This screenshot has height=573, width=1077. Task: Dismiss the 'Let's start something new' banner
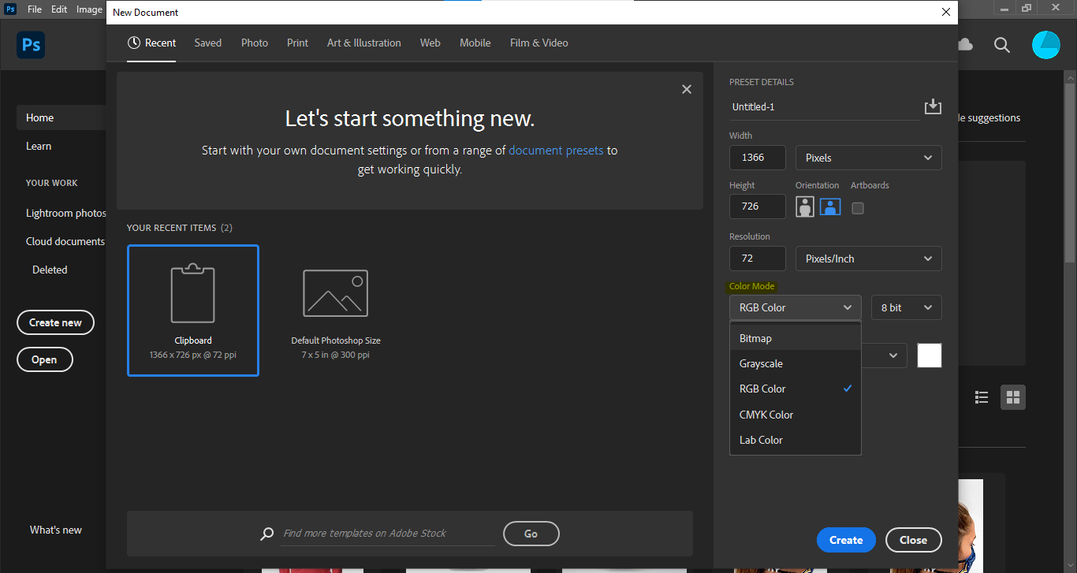687,90
